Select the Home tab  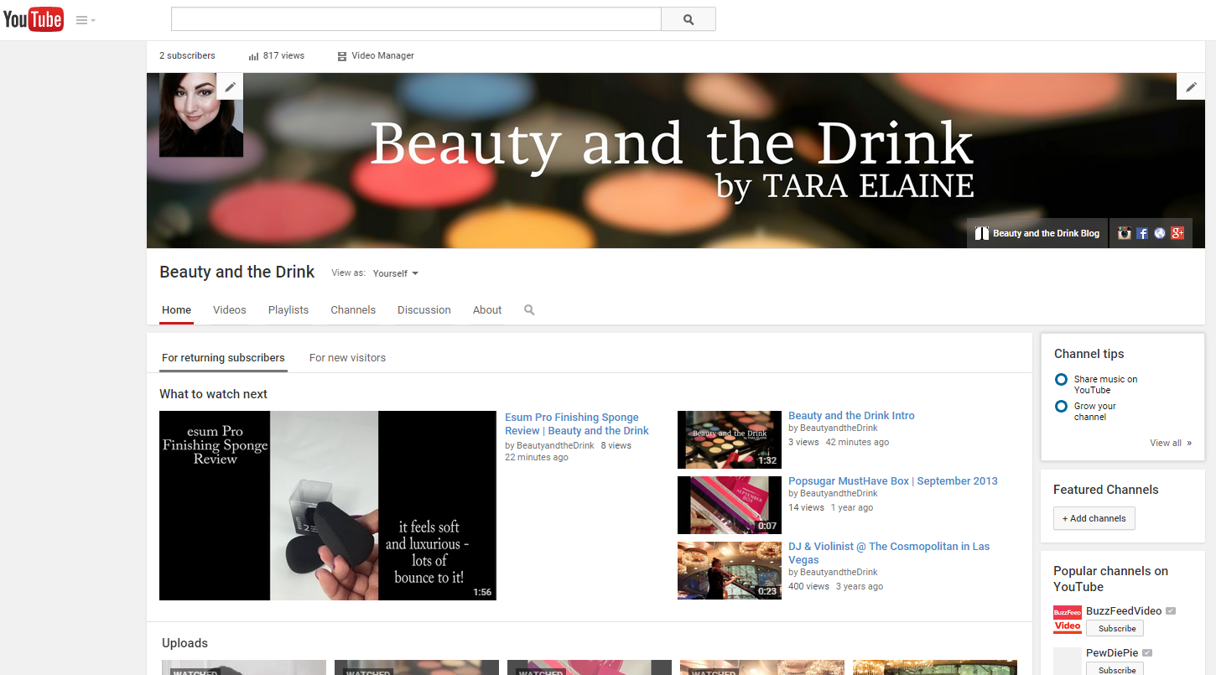pos(177,310)
